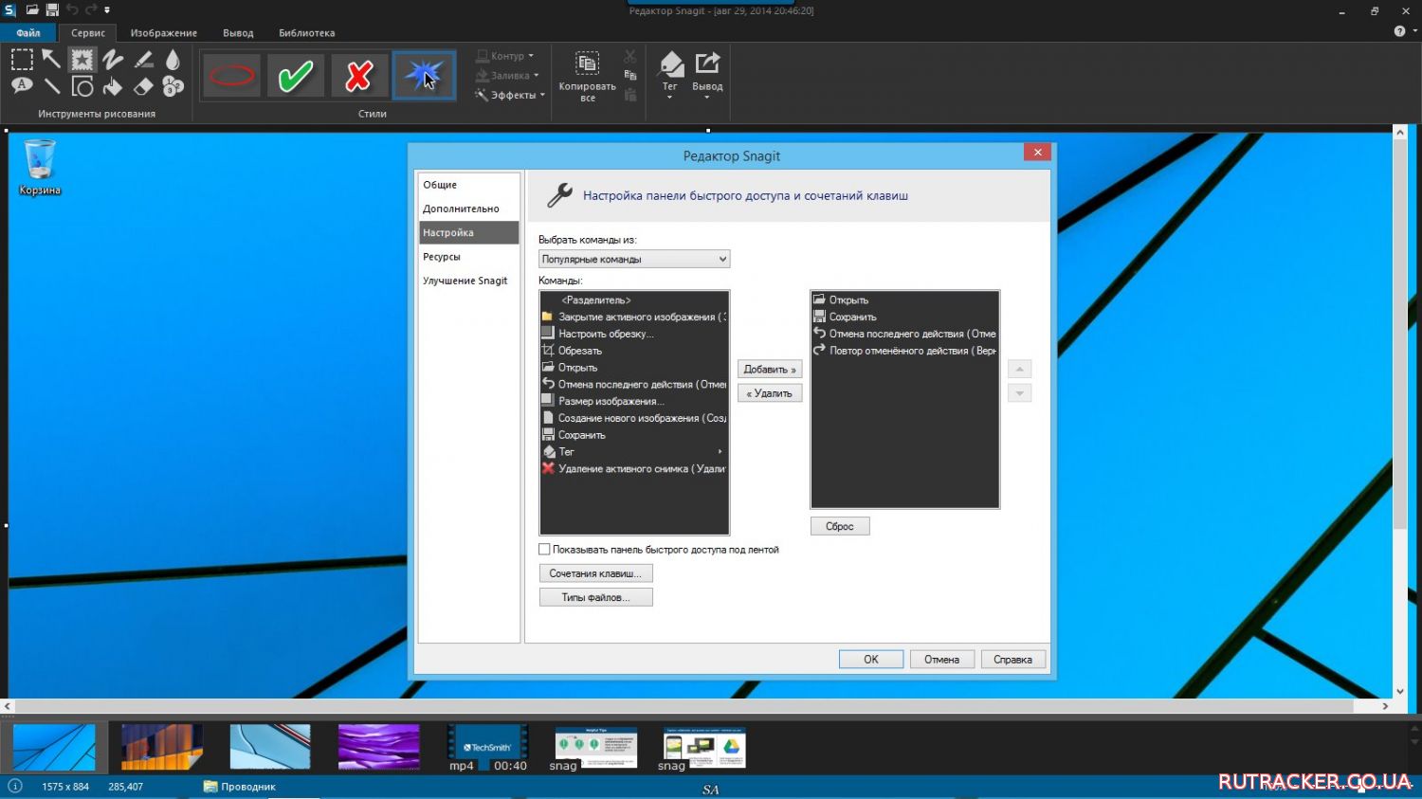Move selected command up arrow button
1422x799 pixels.
click(1019, 369)
